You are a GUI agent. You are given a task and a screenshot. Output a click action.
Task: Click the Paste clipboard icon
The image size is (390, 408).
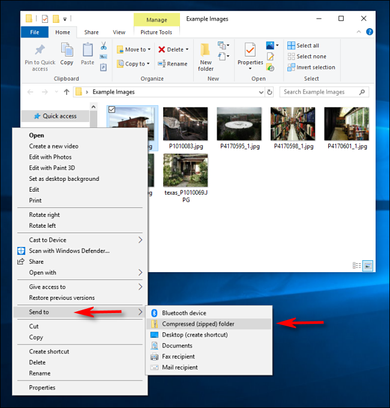pos(88,50)
